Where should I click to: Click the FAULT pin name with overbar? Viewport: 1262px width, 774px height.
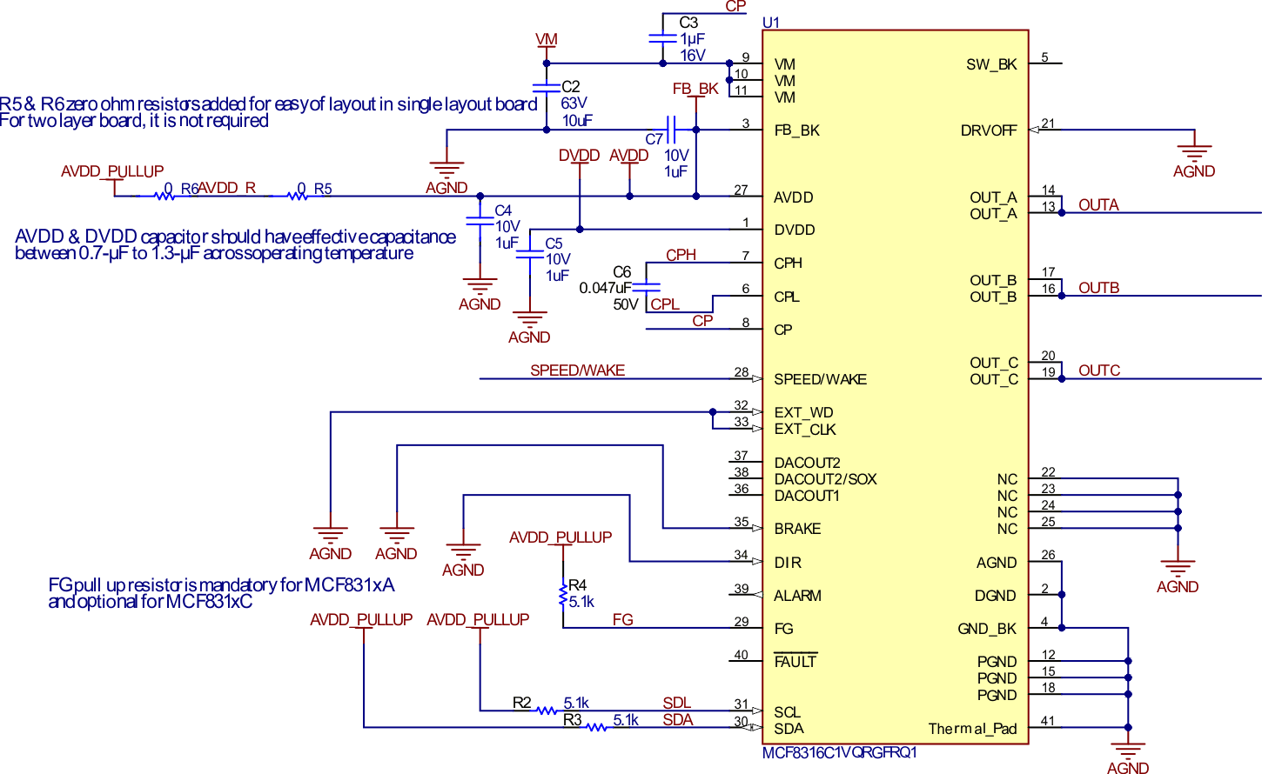[x=795, y=661]
